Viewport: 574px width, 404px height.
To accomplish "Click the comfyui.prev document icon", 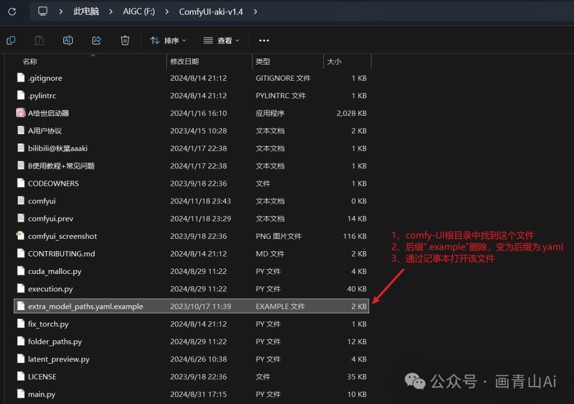I will pos(21,218).
